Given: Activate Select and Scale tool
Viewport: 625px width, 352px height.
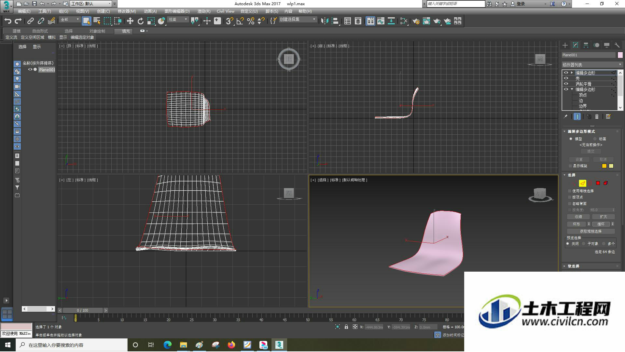Looking at the screenshot, I should pos(151,21).
